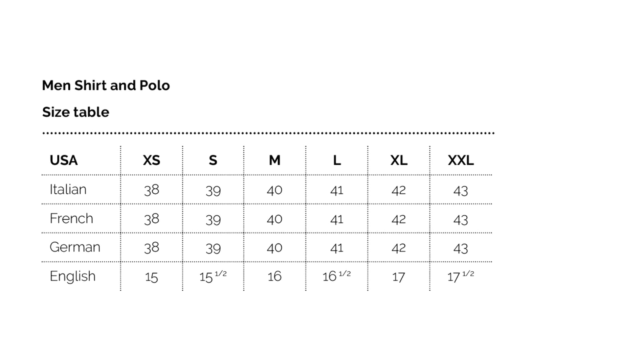This screenshot has width=620, height=338.
Task: Click English size 17 1/2 cell
Action: tap(461, 276)
